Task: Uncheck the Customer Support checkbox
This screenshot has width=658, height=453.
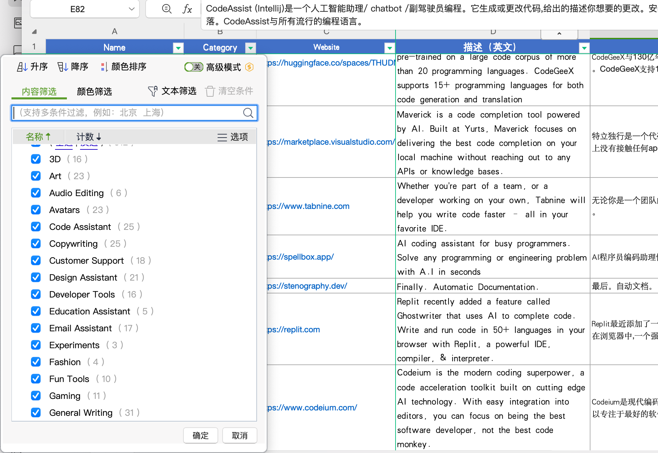Action: click(36, 260)
